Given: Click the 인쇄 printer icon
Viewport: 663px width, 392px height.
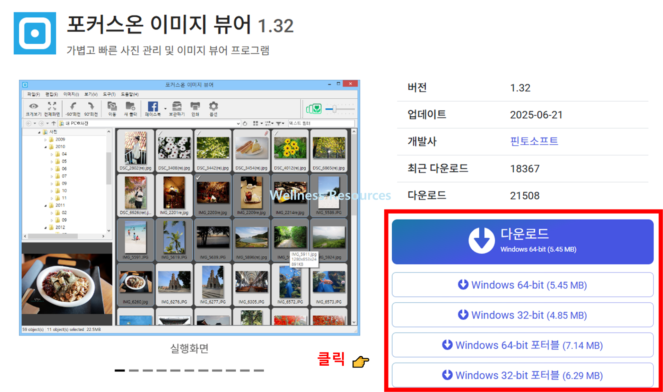Looking at the screenshot, I should (195, 106).
